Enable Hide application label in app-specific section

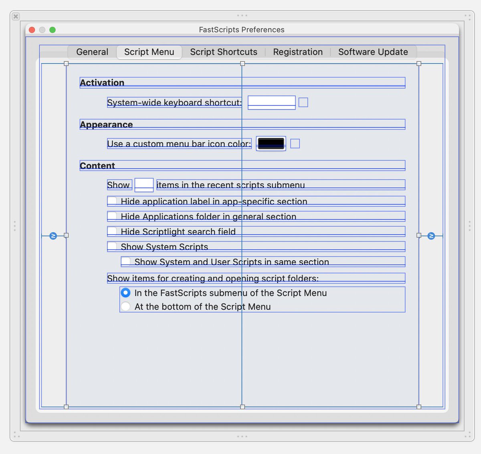(x=112, y=201)
